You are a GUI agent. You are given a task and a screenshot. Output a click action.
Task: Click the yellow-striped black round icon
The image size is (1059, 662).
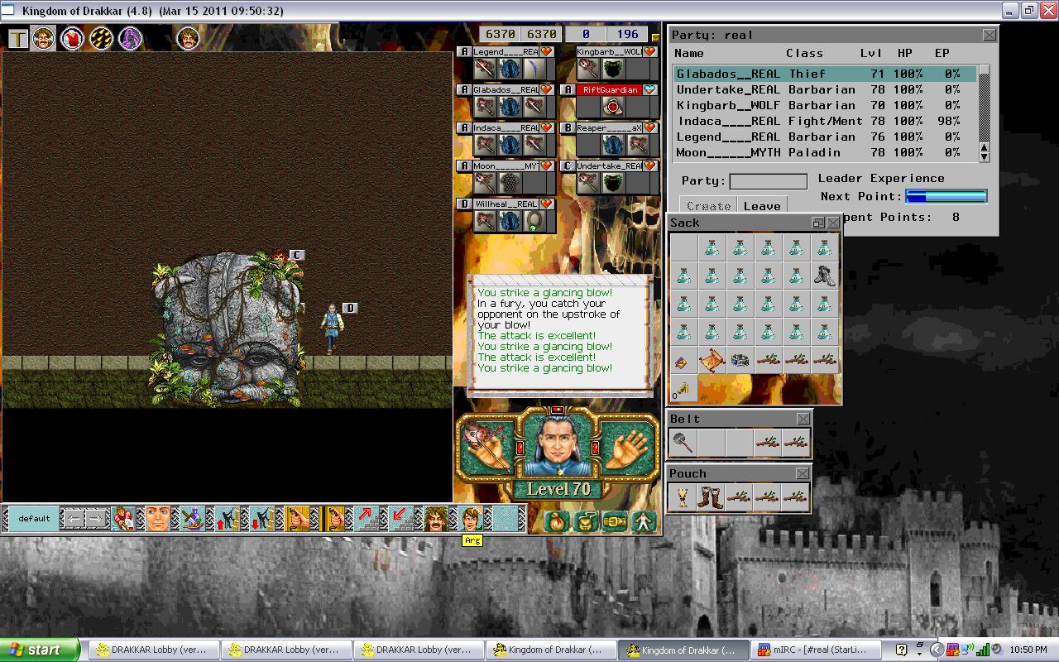(101, 38)
